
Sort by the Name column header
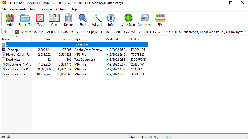point(16,39)
